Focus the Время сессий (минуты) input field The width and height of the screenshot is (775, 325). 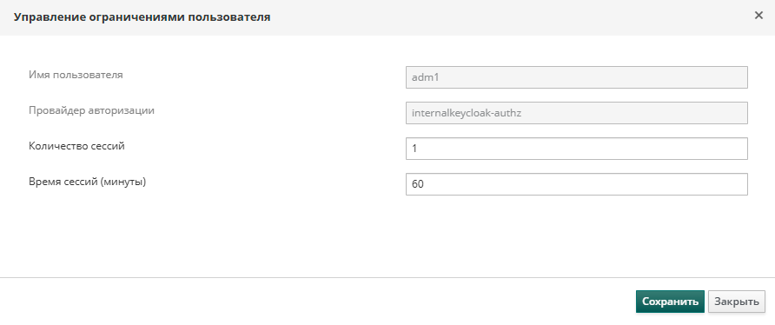tap(576, 184)
